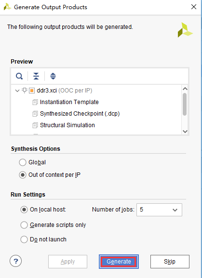Expand all items in Preview tree

point(53,76)
